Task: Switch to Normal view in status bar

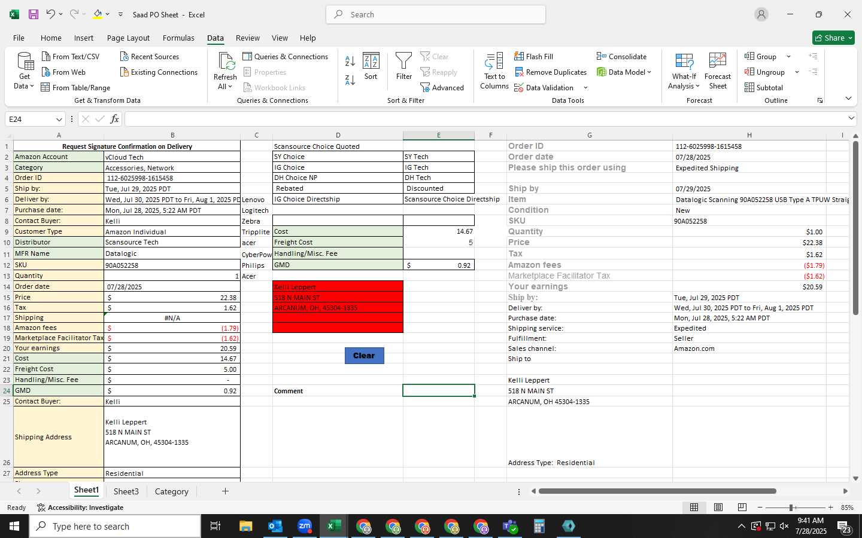Action: click(x=694, y=508)
